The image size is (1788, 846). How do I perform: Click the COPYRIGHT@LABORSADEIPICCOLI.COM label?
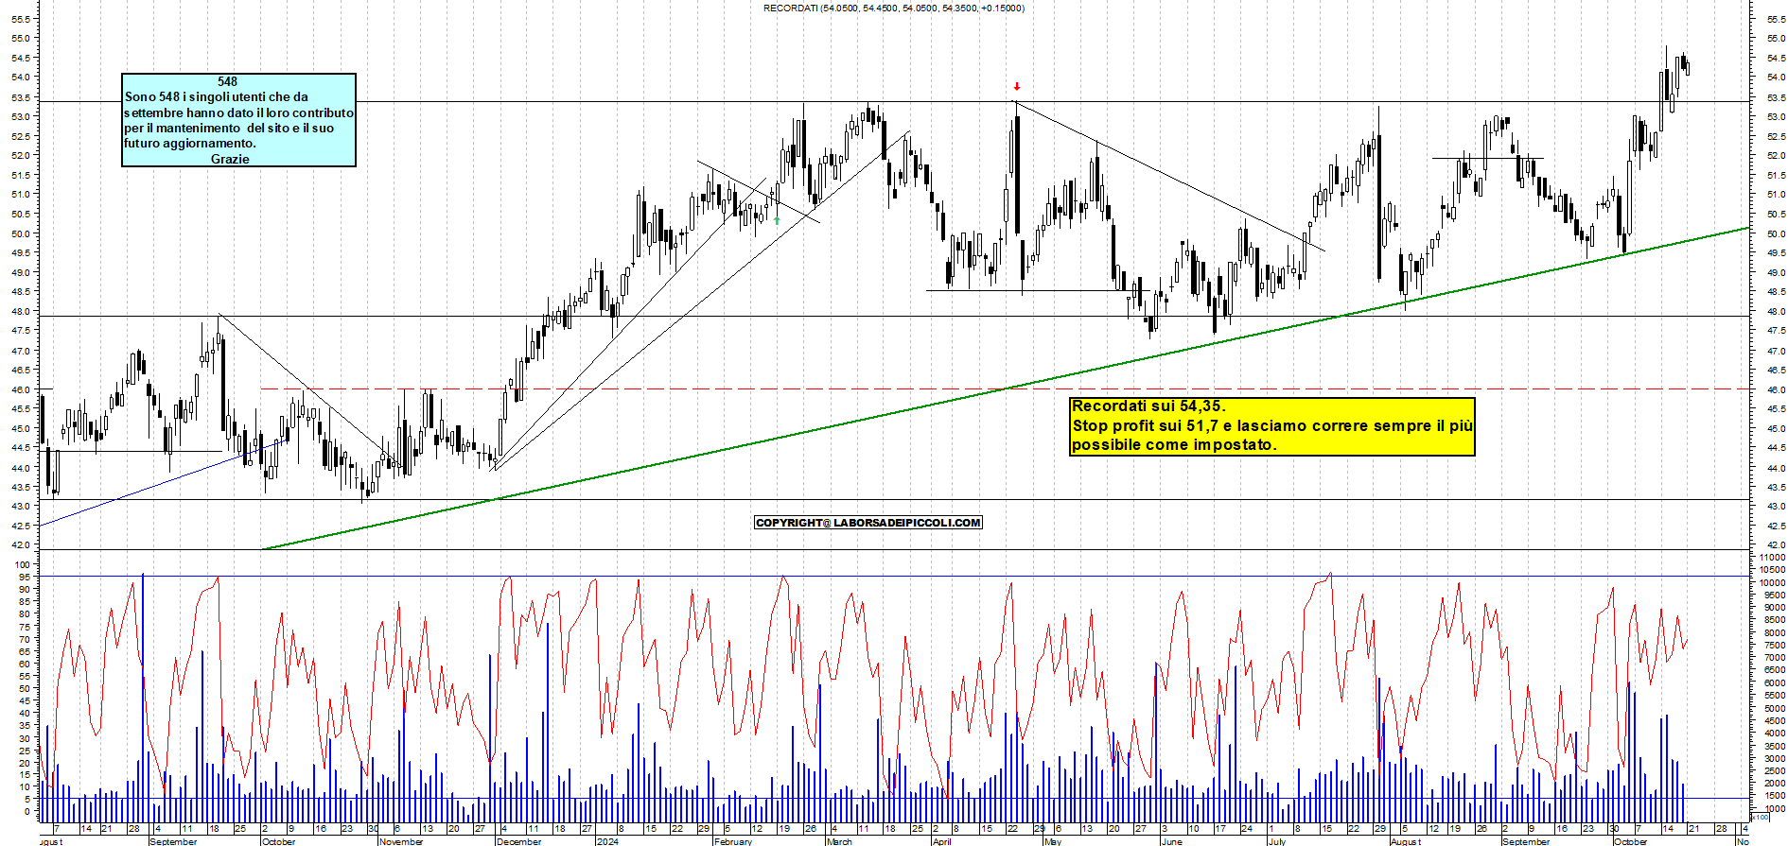click(x=868, y=523)
